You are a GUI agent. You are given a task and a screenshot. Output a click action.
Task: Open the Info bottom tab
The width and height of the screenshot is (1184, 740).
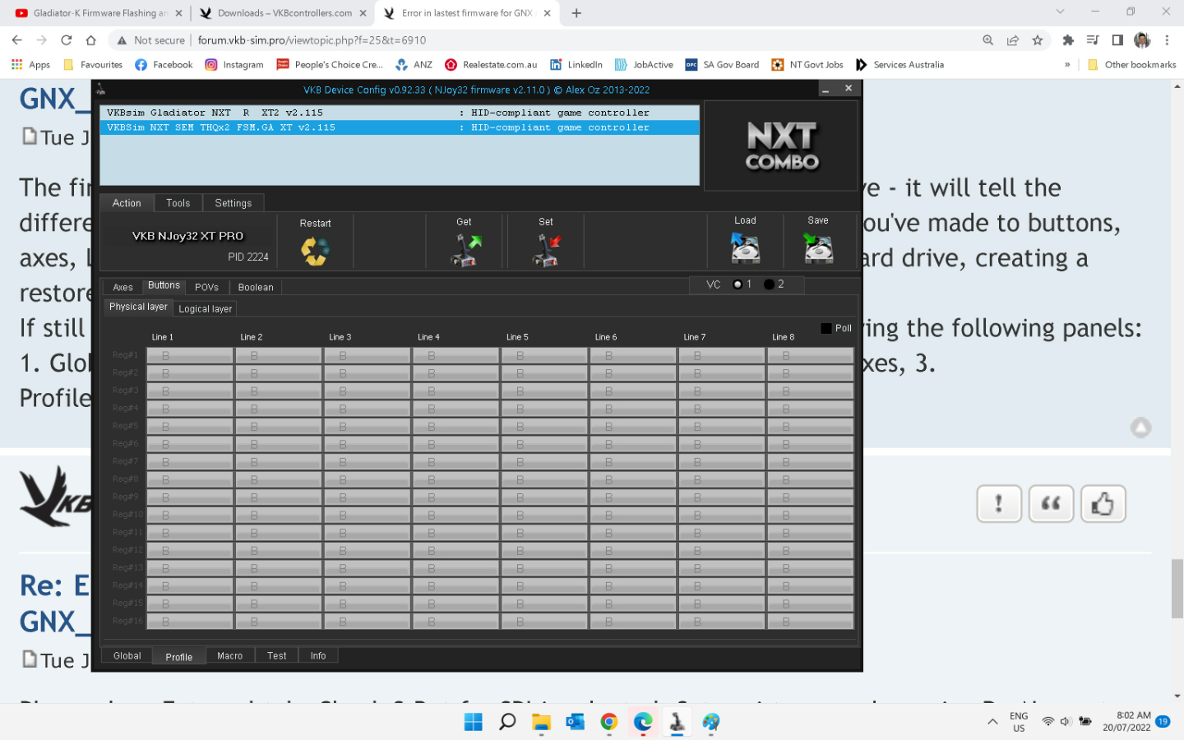click(318, 655)
